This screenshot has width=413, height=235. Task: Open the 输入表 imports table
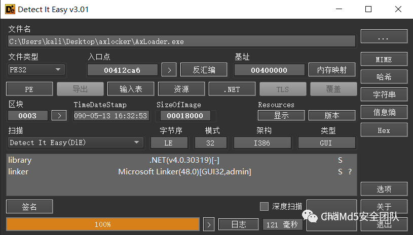[x=131, y=89]
